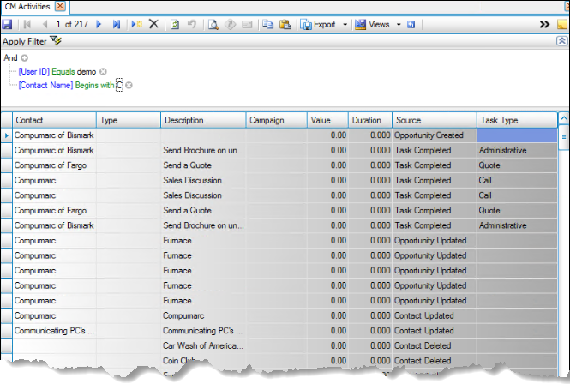Click the Communicating PC's contact cell
This screenshot has height=384, width=570.
55,331
